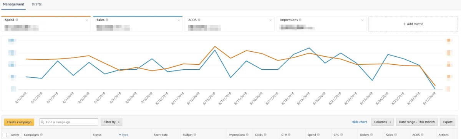Click the Start date column header
The height and width of the screenshot is (139, 461).
click(x=161, y=135)
